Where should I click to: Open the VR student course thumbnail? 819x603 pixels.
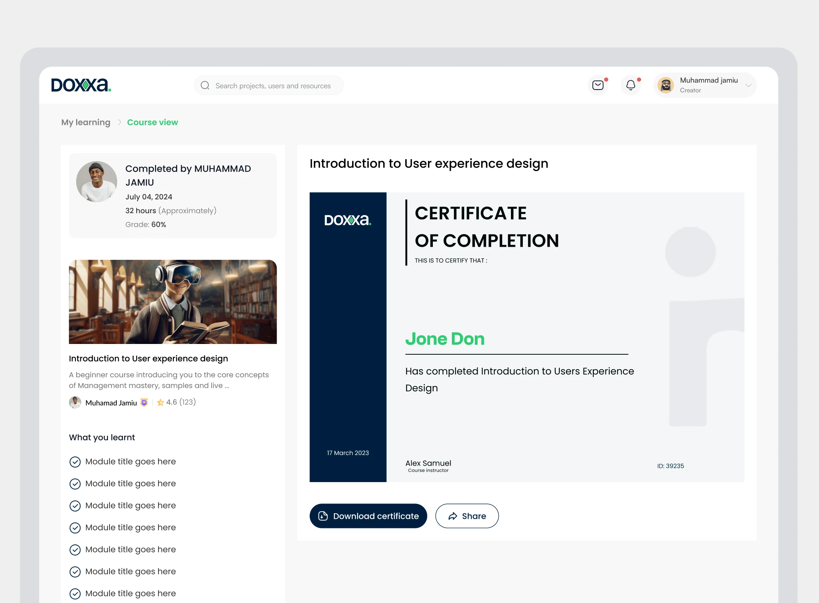[x=173, y=302]
